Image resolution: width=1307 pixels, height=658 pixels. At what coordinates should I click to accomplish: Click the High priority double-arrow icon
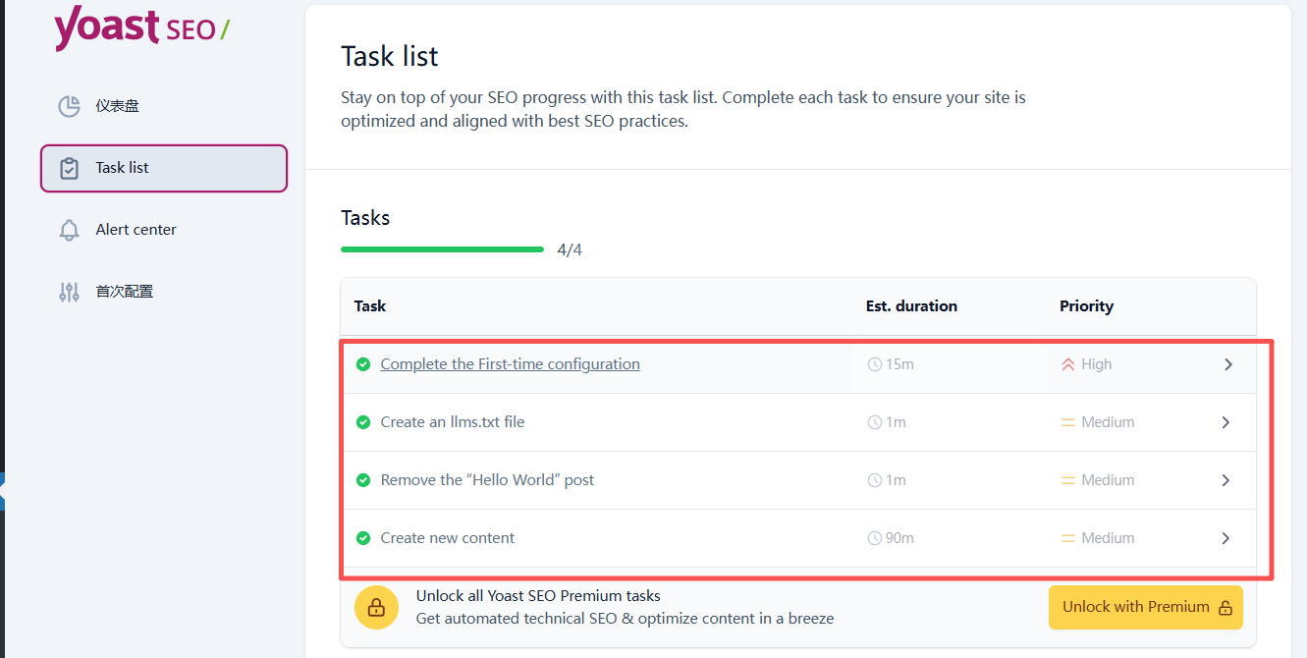point(1068,364)
